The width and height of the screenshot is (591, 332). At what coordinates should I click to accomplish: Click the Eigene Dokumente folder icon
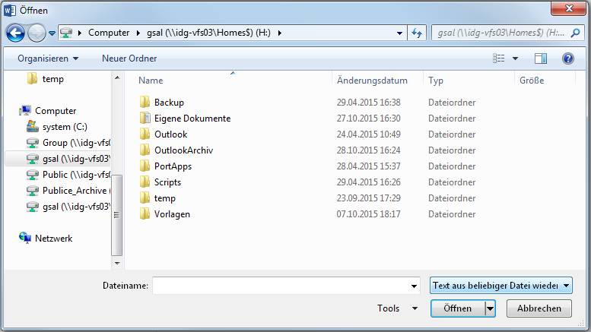coord(145,119)
